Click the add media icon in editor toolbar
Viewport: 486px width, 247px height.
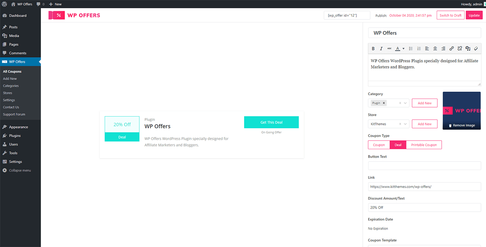tap(468, 49)
